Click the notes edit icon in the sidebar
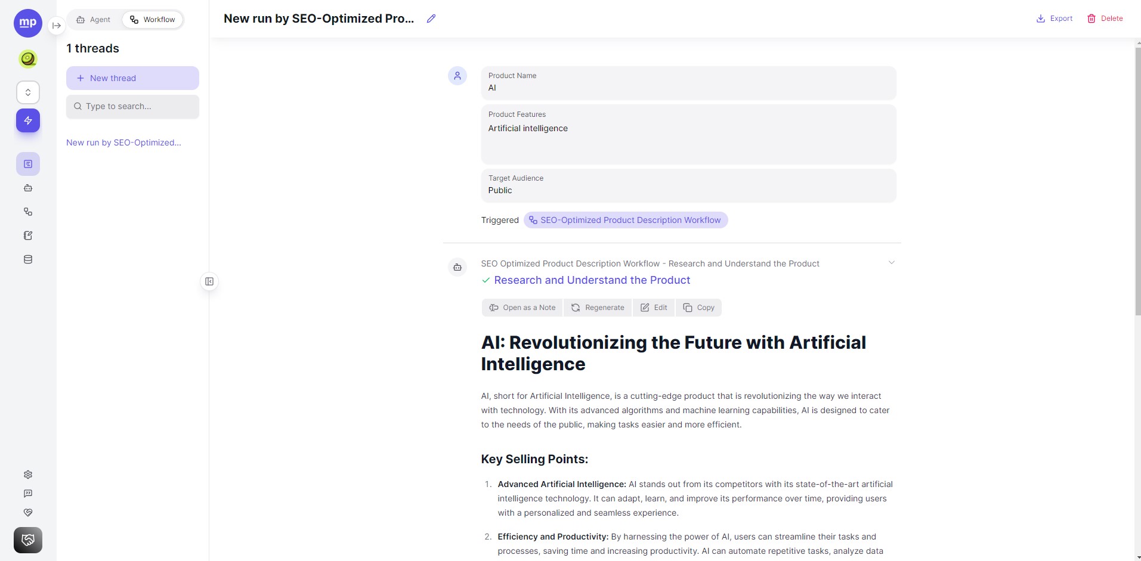1141x561 pixels. click(28, 235)
